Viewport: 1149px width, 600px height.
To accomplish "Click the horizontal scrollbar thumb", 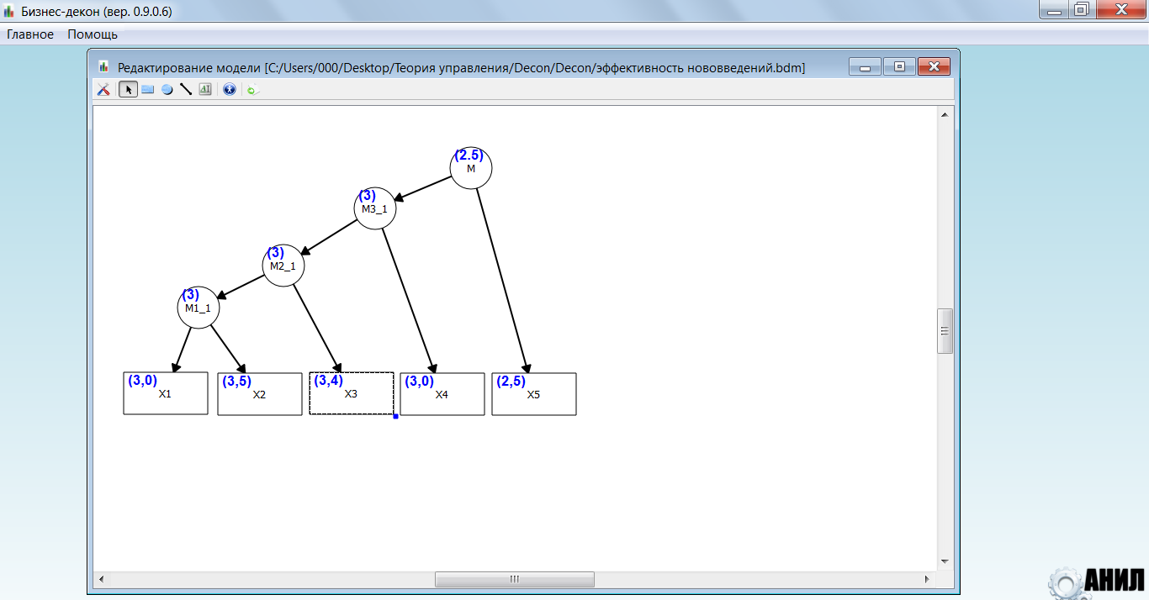I will click(515, 579).
